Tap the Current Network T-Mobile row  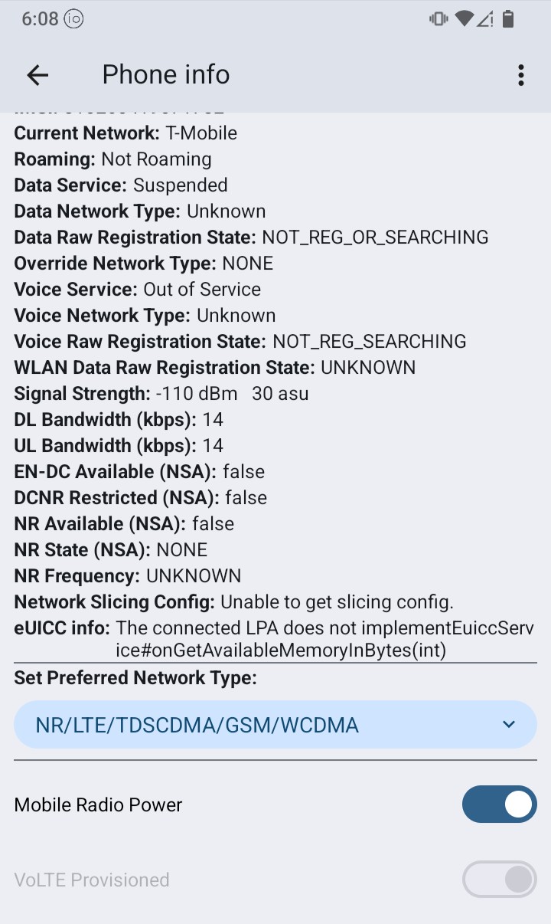126,133
